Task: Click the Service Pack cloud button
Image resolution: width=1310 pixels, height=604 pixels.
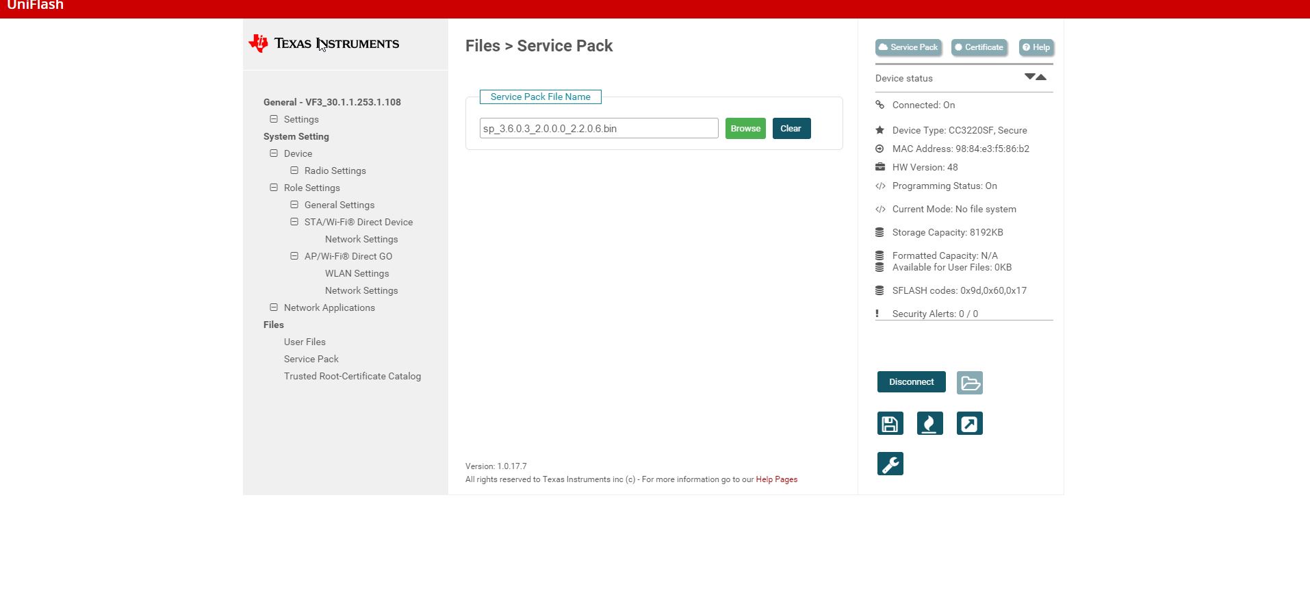Action: point(908,47)
